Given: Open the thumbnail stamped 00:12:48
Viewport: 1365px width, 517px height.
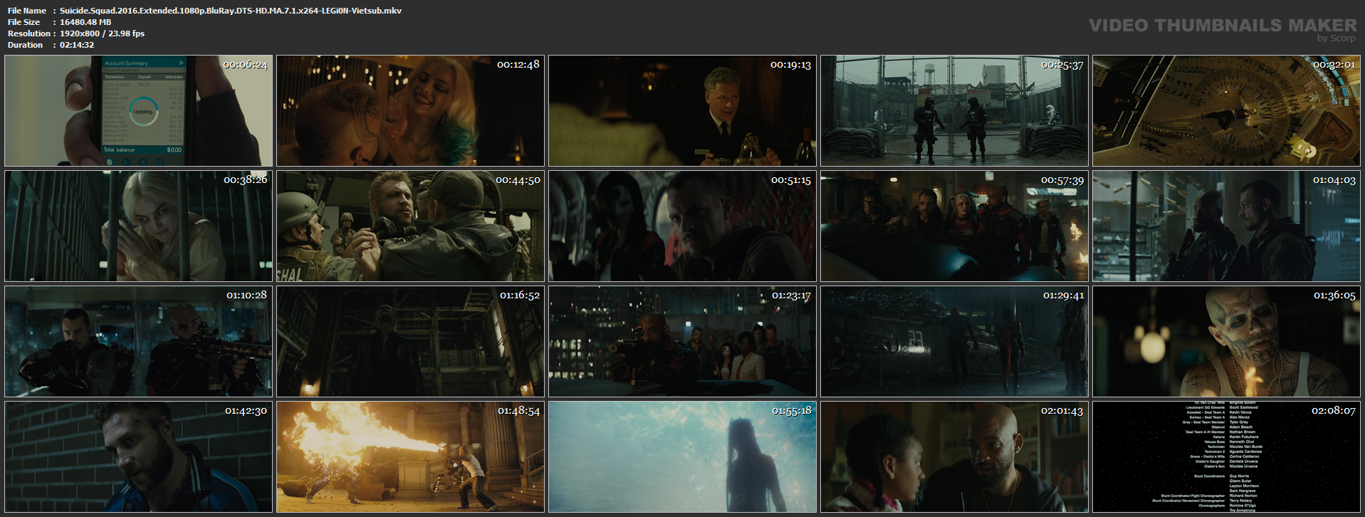Looking at the screenshot, I should [410, 111].
